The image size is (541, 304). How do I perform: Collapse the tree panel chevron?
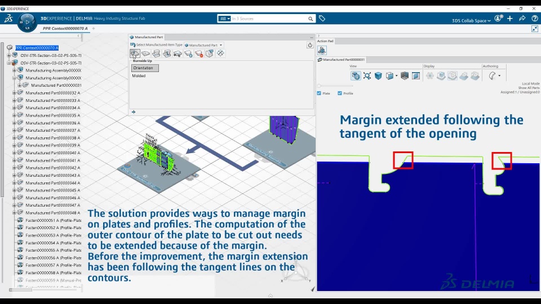click(x=78, y=36)
